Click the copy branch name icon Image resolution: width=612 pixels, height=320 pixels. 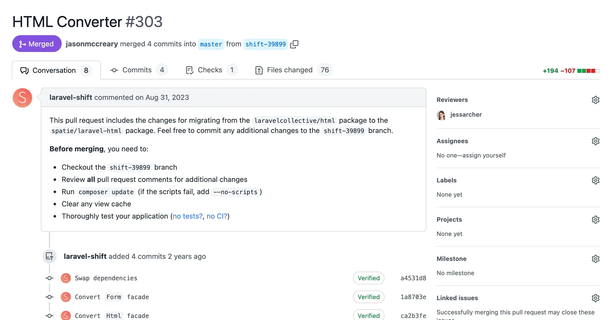pyautogui.click(x=295, y=44)
